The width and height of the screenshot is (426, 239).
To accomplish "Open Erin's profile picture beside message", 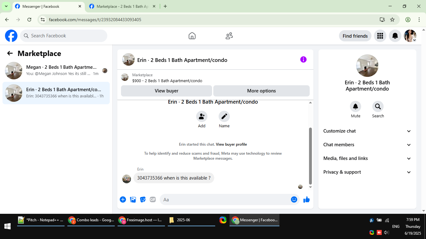I will click(x=127, y=179).
